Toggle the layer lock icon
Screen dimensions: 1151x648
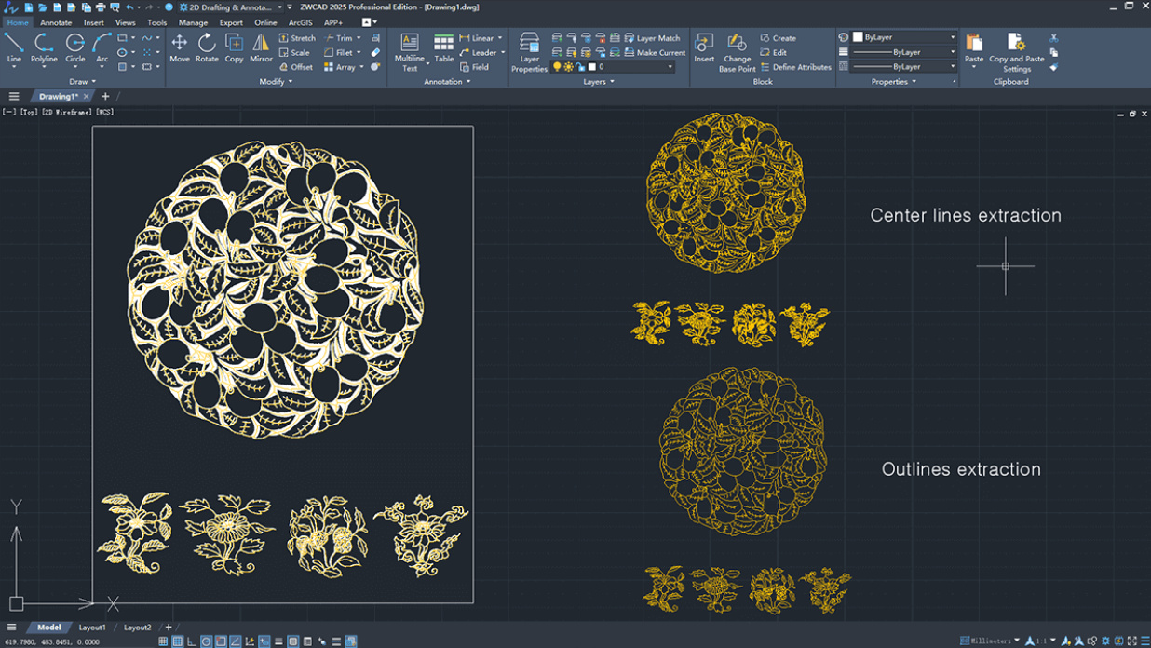pyautogui.click(x=580, y=67)
